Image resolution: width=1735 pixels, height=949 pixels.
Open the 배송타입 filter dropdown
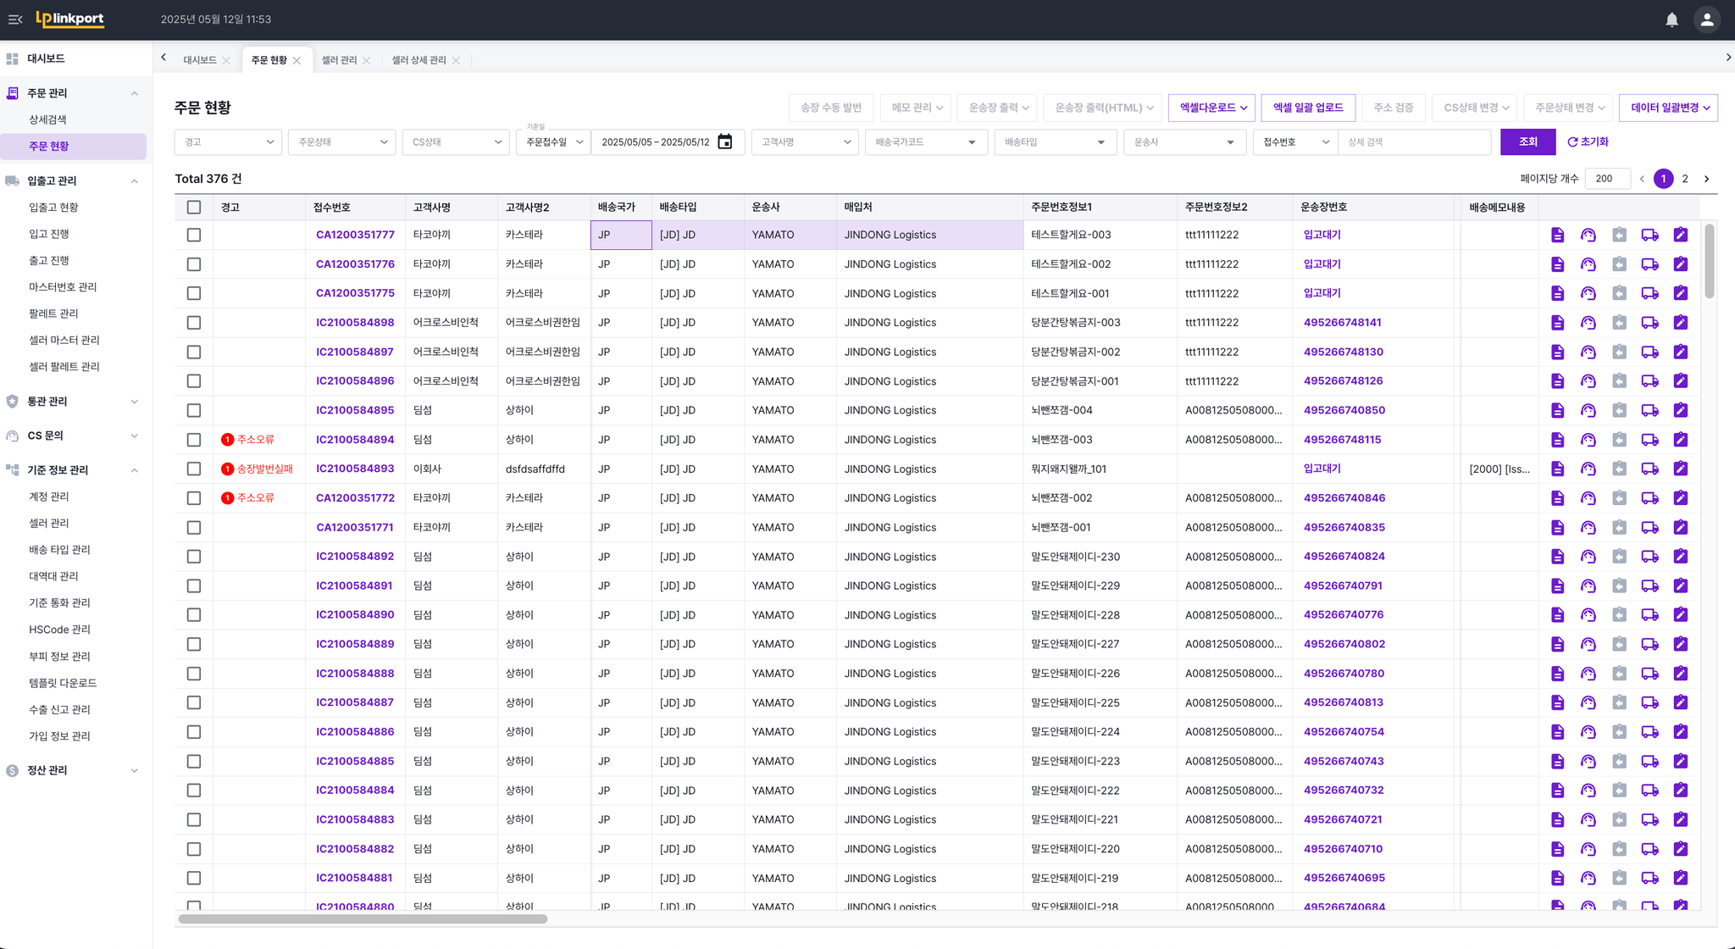coord(1056,142)
